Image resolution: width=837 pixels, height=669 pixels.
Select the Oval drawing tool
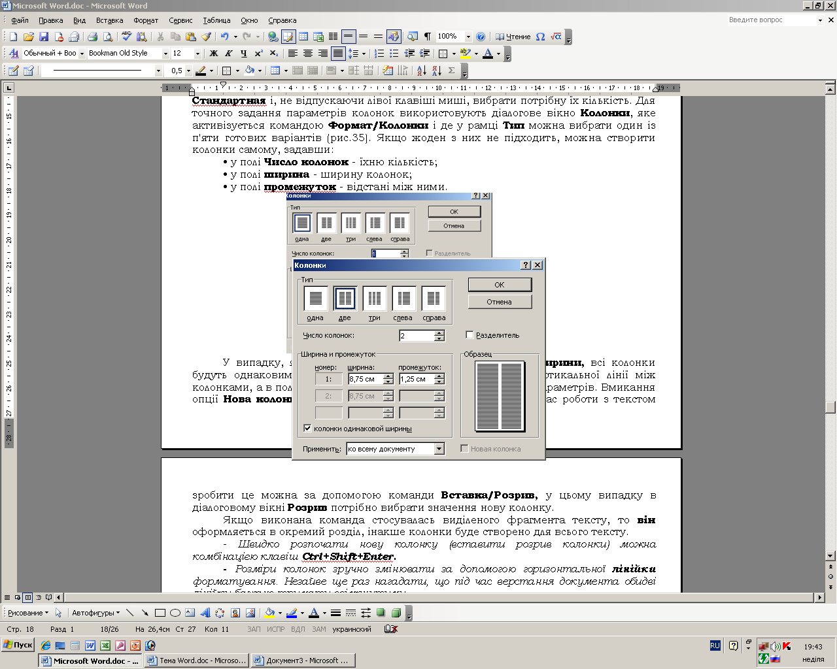point(175,613)
